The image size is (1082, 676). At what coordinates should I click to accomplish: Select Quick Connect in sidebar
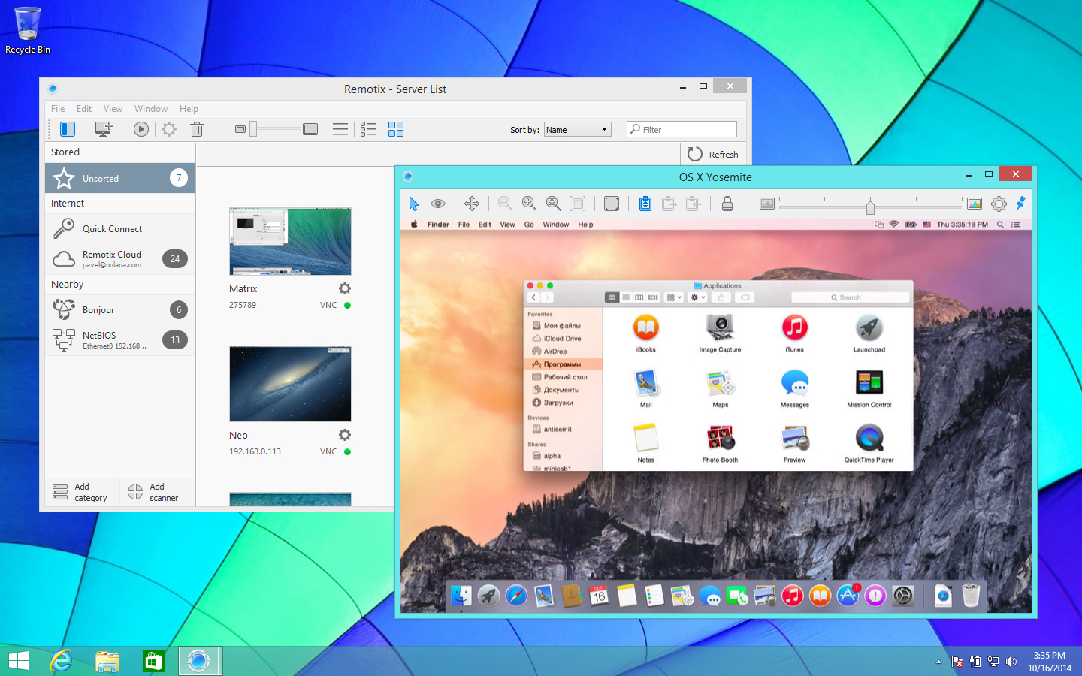coord(120,228)
